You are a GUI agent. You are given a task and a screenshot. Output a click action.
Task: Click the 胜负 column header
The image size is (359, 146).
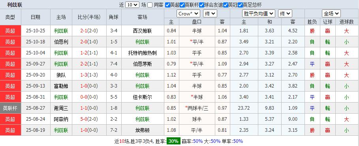pyautogui.click(x=312, y=22)
